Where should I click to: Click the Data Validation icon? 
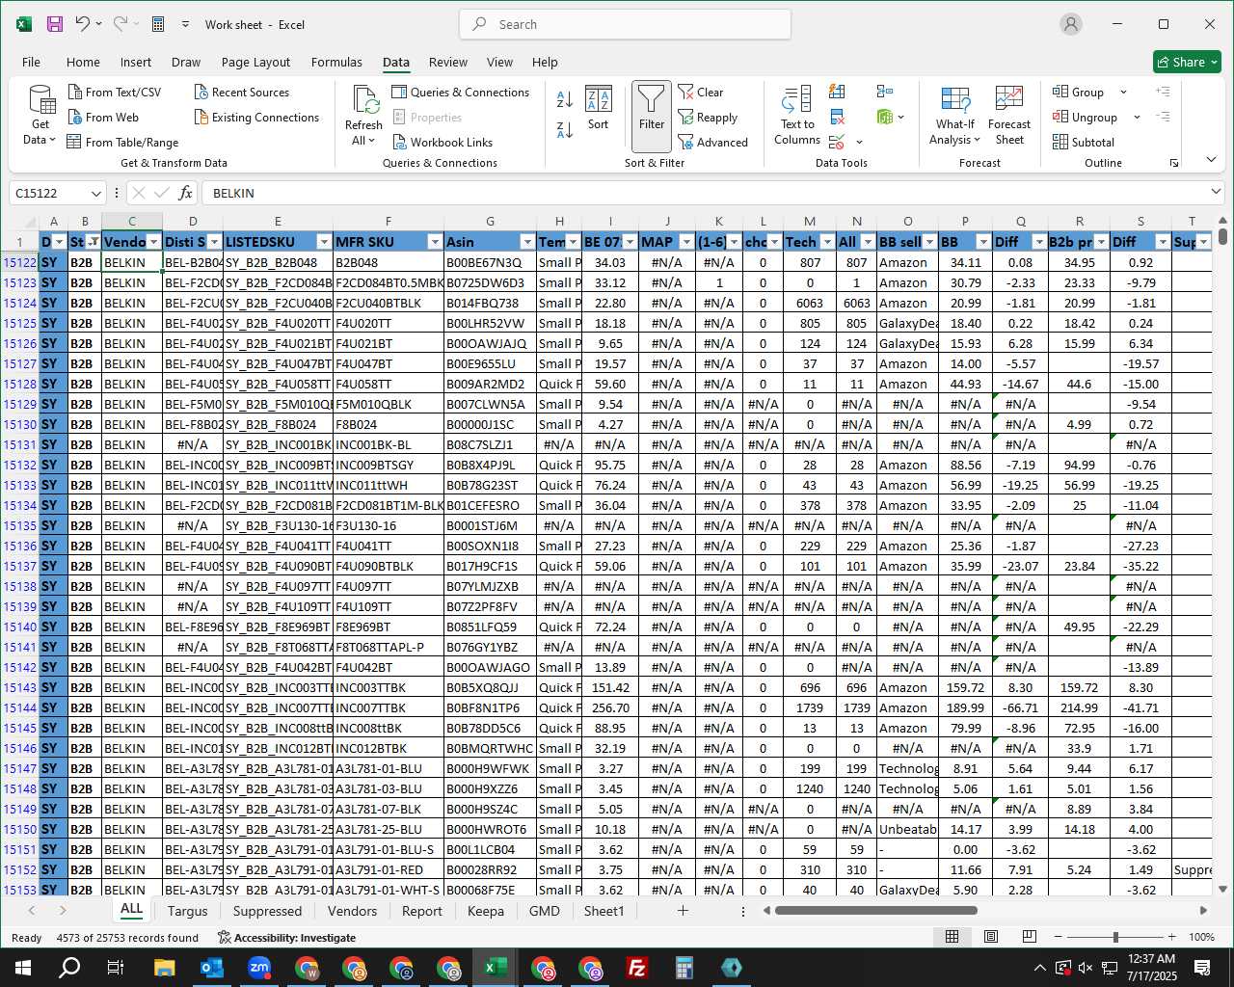[837, 143]
